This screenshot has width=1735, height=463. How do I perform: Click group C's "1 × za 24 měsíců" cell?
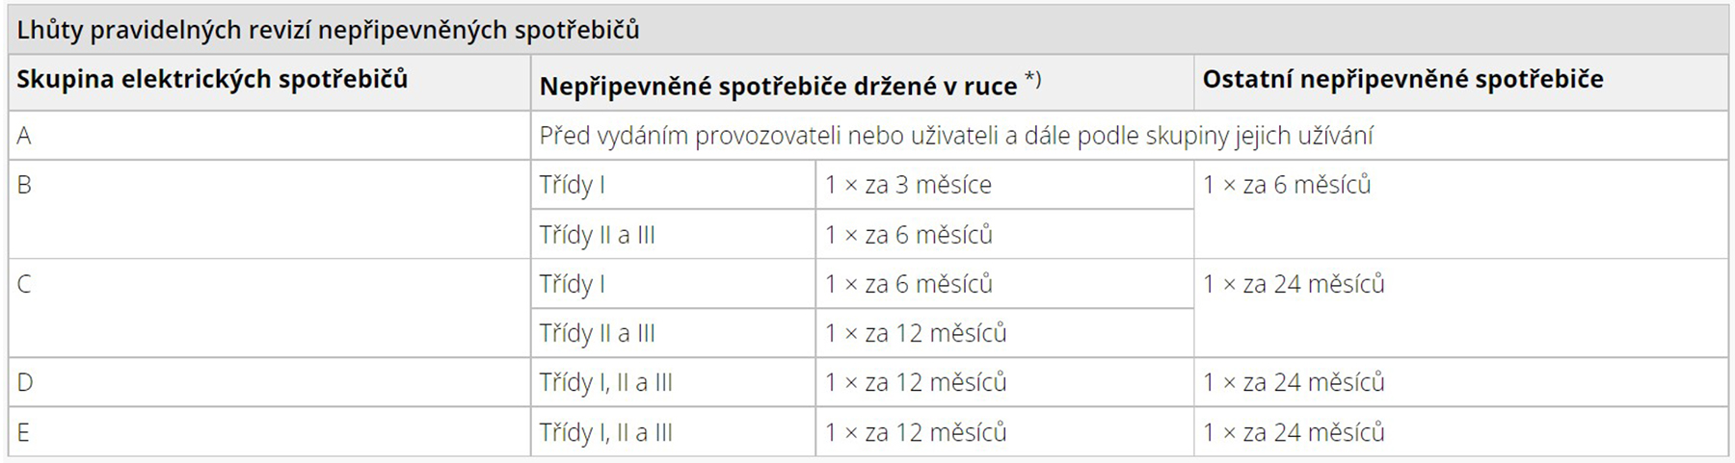(1294, 284)
